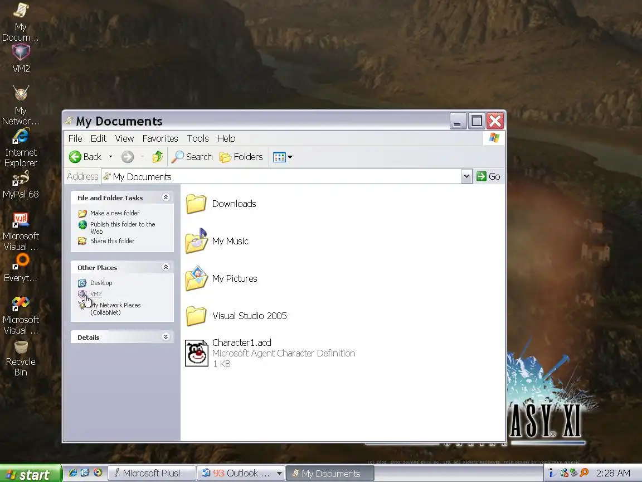Screen dimensions: 642x482
Task: Select the MyPal 68 desktop icon
Action: click(x=21, y=179)
